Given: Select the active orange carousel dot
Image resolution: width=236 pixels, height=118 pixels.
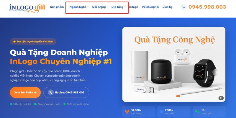Looking at the screenshot, I should coord(178,96).
